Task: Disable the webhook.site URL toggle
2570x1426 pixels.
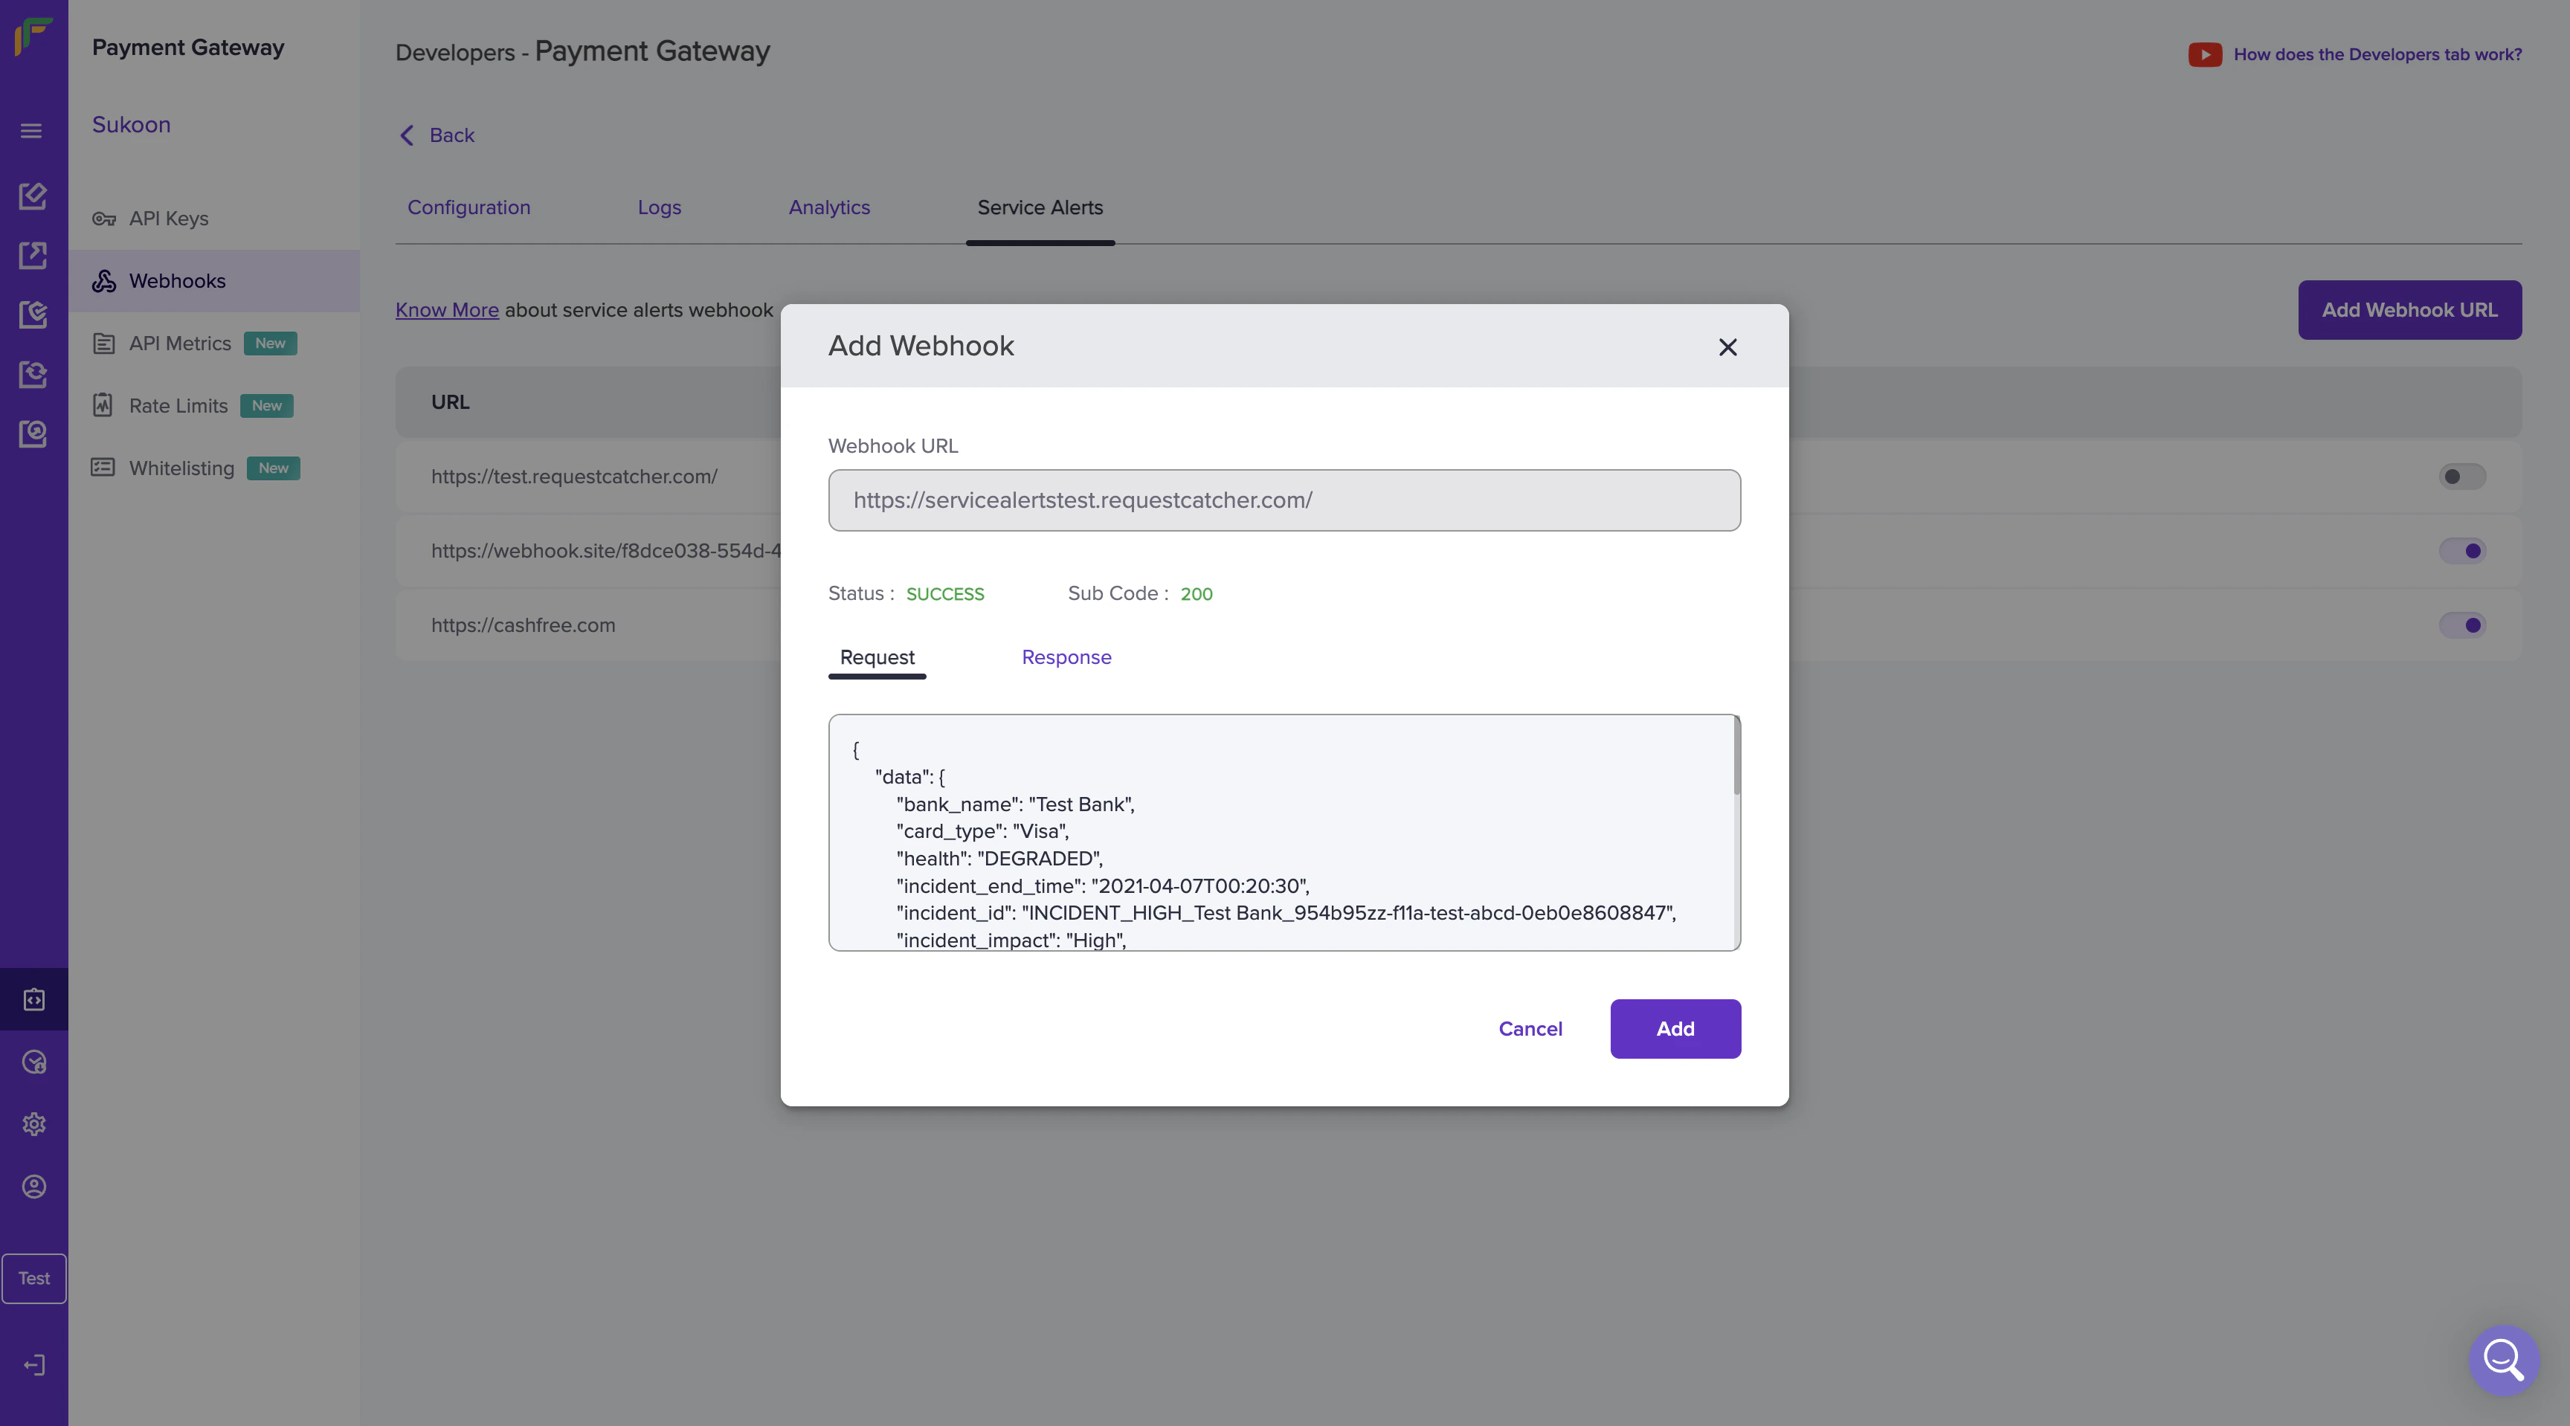Action: 2461,550
